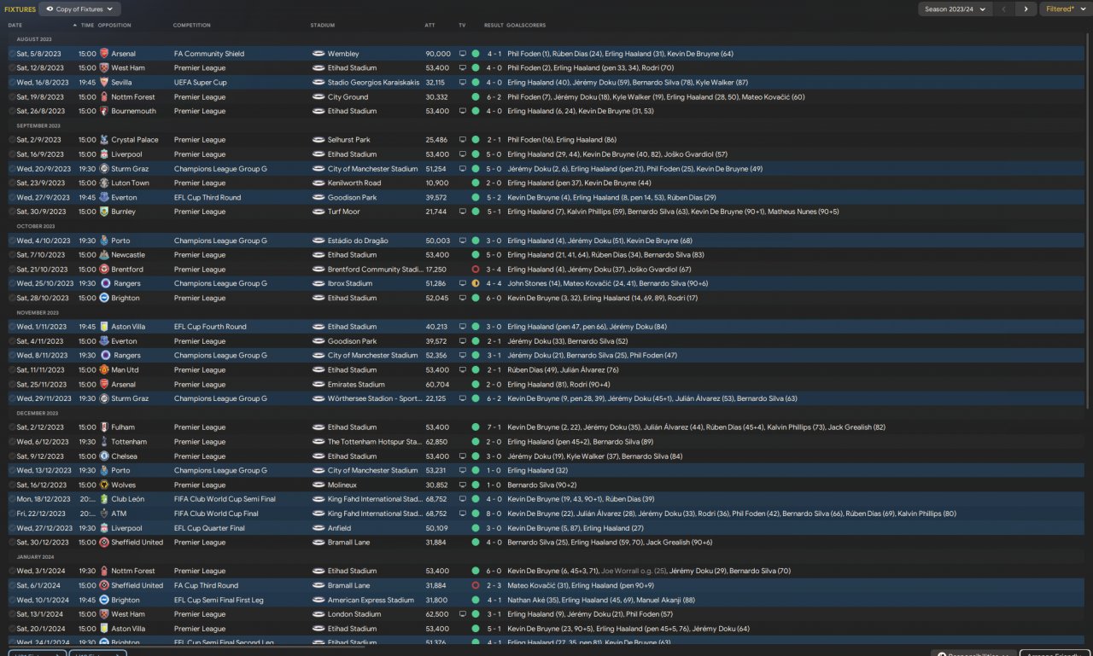The height and width of the screenshot is (656, 1093).
Task: Open the Estádio do Dragão stadium link
Action: click(x=358, y=241)
